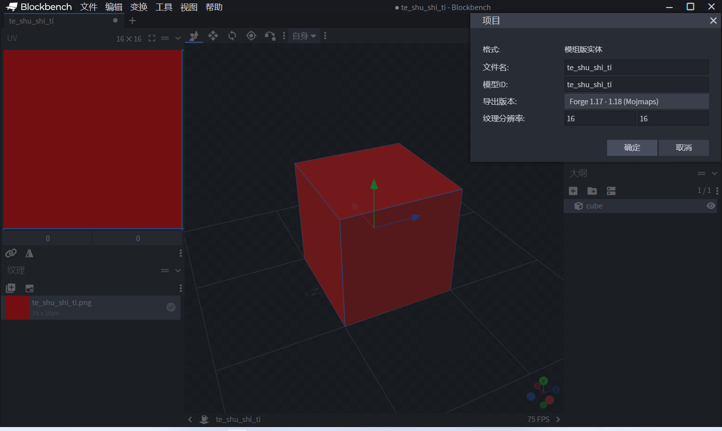Open the 导出版本 Forge 1.17 - 1.18 dropdown
This screenshot has height=431, width=722.
point(636,101)
